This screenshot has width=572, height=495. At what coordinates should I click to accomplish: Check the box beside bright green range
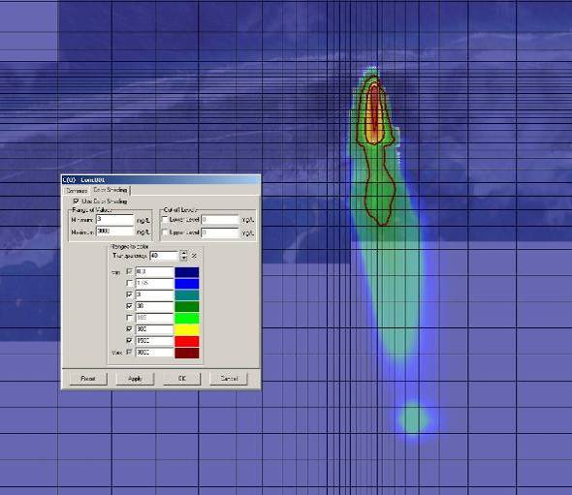point(129,318)
